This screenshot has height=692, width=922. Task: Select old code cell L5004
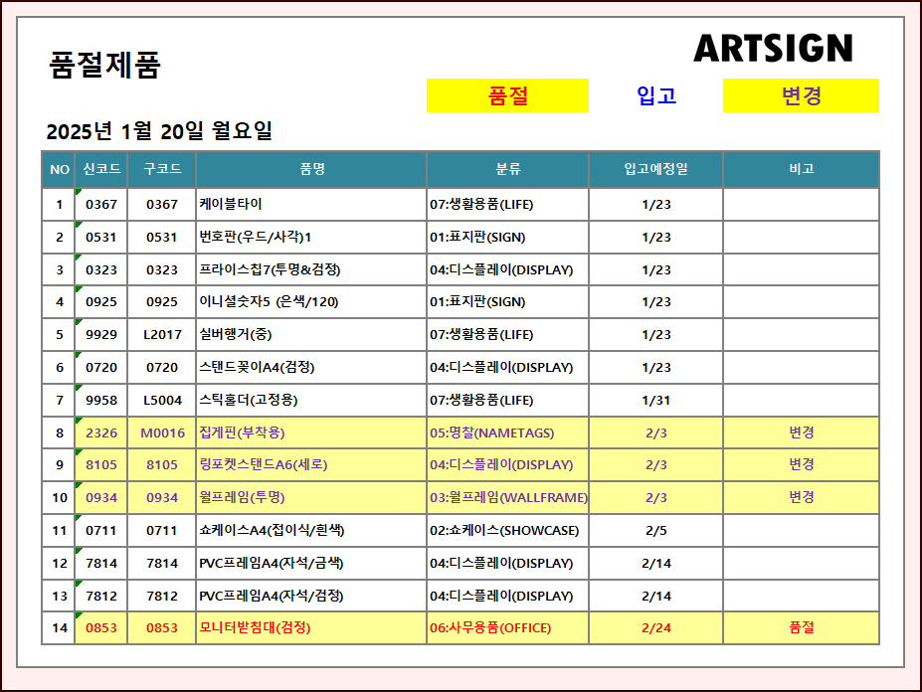click(x=162, y=400)
